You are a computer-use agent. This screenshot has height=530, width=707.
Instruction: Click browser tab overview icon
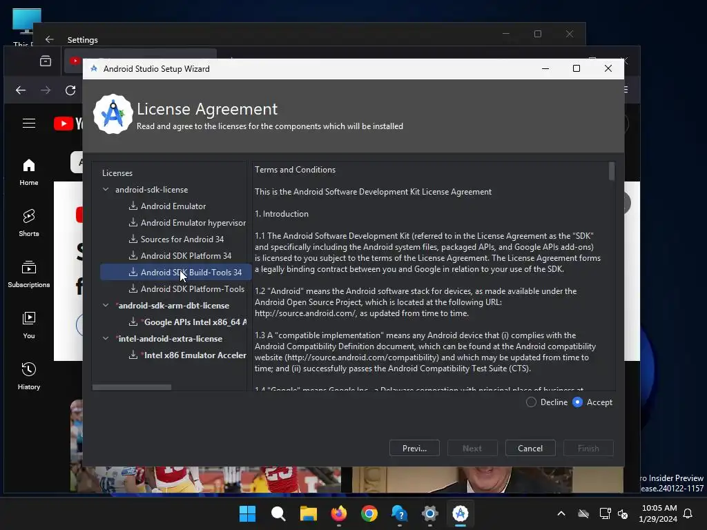coord(46,61)
